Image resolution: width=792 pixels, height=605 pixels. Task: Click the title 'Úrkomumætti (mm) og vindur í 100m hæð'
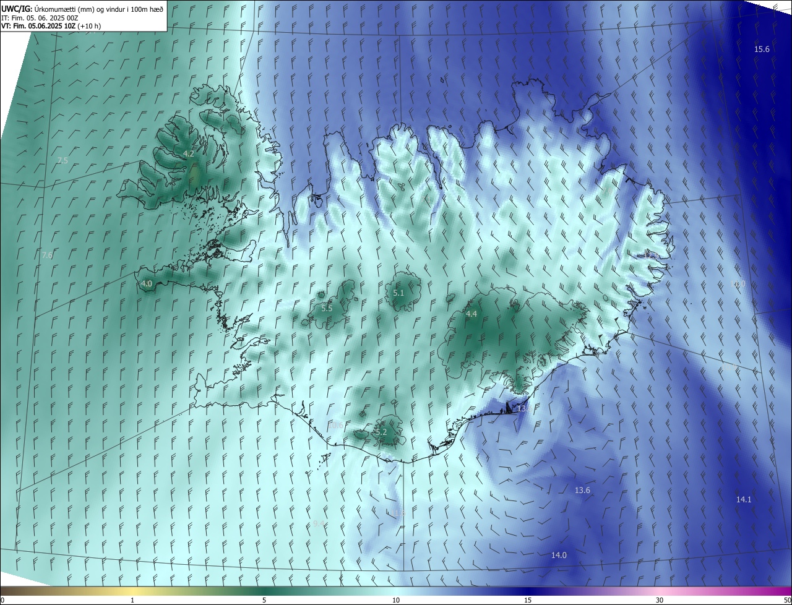click(98, 8)
